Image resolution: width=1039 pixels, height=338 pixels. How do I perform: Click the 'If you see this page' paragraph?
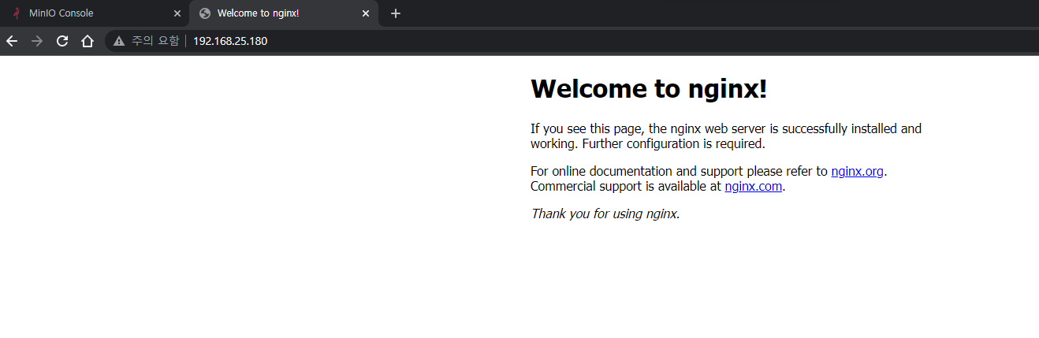pos(726,136)
